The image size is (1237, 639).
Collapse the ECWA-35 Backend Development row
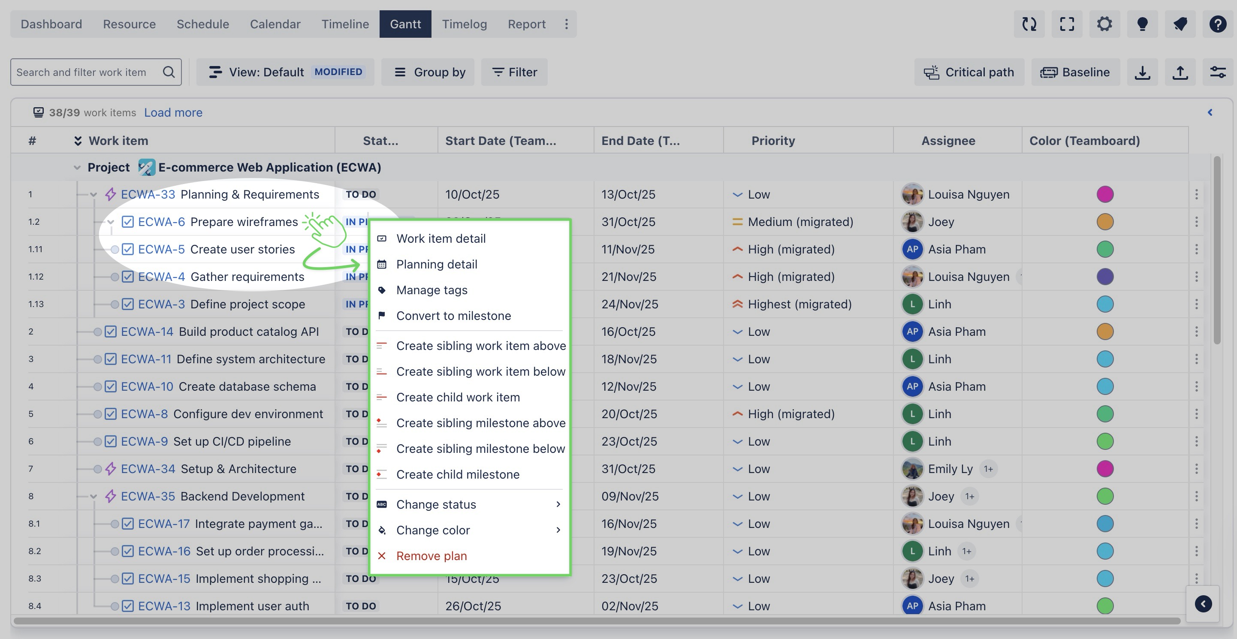click(x=94, y=497)
